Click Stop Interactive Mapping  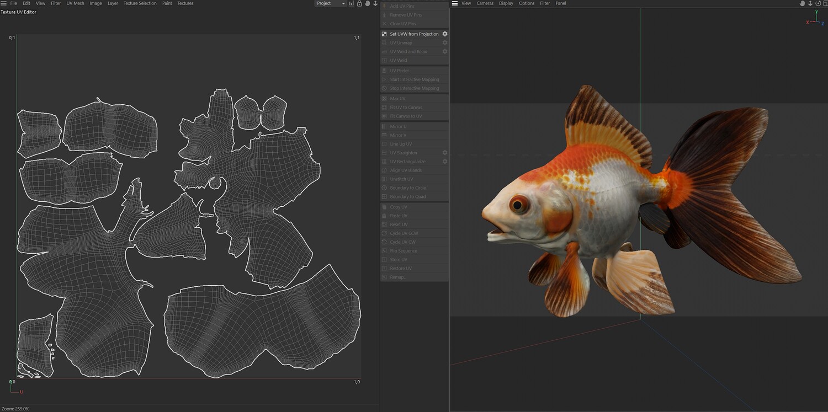[x=415, y=88]
